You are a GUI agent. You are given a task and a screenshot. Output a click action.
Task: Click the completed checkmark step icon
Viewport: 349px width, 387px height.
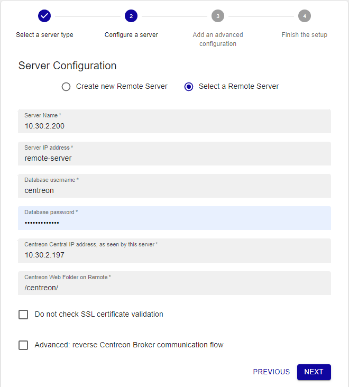[44, 16]
